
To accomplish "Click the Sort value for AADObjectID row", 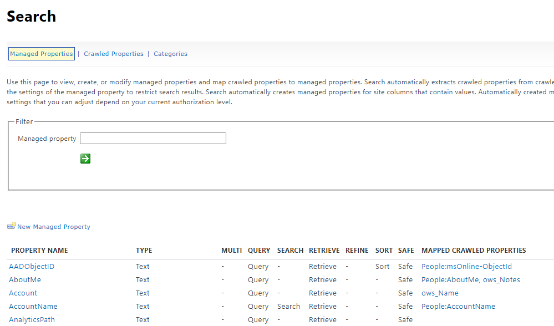I will click(x=382, y=266).
